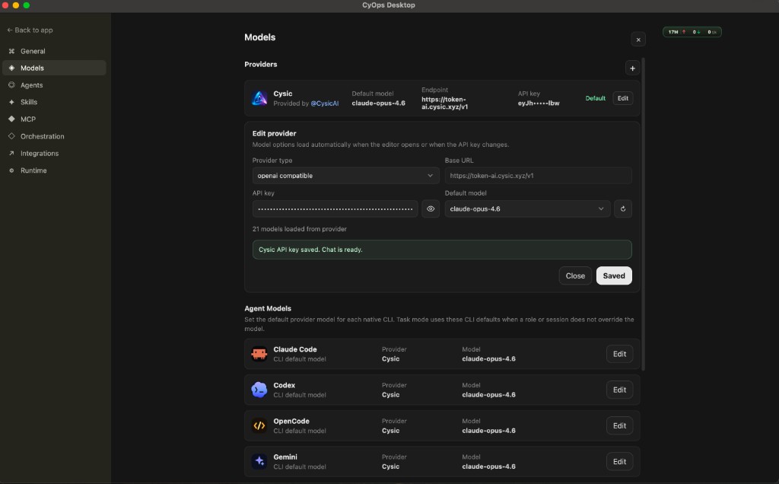
Task: Open the Runtime settings
Action: tap(54, 170)
